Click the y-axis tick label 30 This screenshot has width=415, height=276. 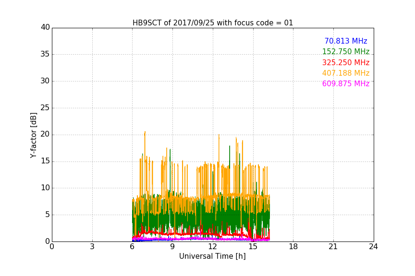pyautogui.click(x=45, y=81)
